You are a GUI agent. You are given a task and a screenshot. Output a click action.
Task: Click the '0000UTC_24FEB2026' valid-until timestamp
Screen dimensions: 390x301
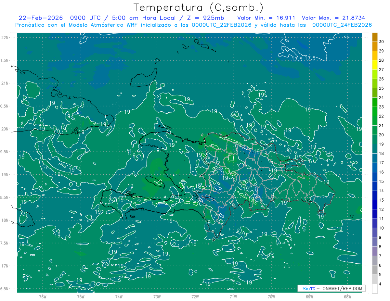point(342,25)
